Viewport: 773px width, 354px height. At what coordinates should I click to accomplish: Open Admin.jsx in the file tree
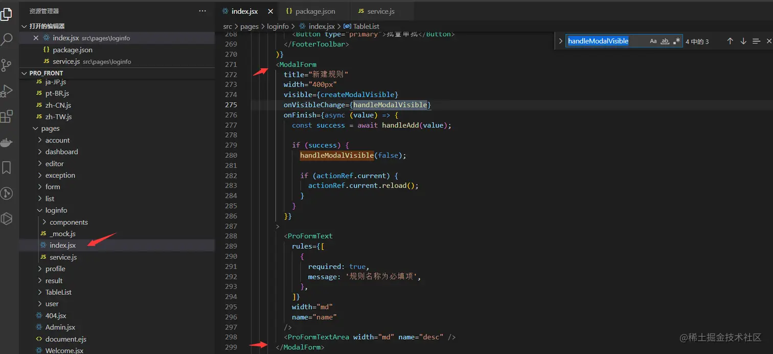[x=60, y=327]
